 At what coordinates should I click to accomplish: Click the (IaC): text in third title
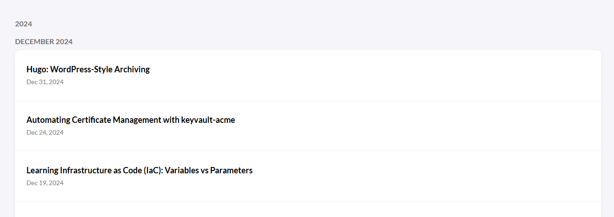coord(153,171)
